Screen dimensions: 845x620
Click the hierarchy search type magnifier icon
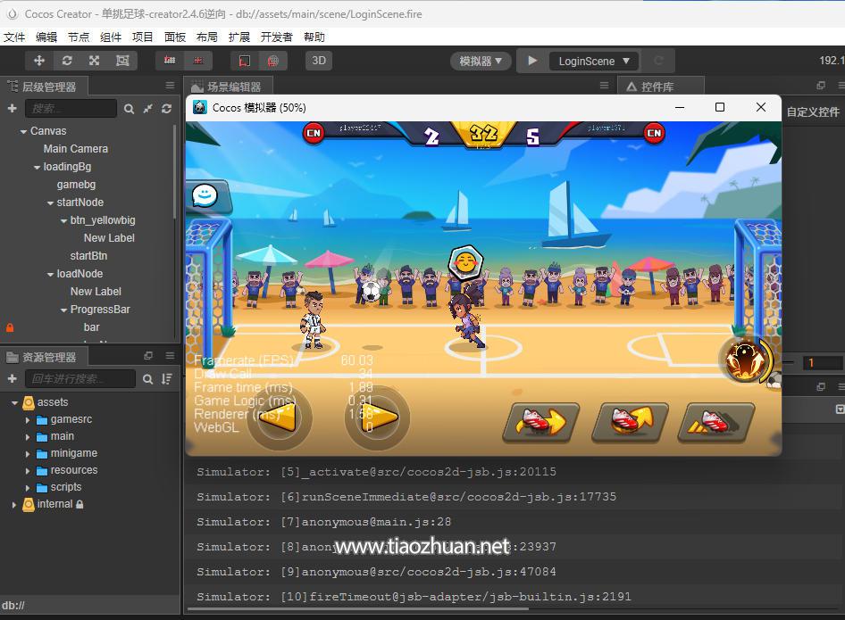(129, 109)
